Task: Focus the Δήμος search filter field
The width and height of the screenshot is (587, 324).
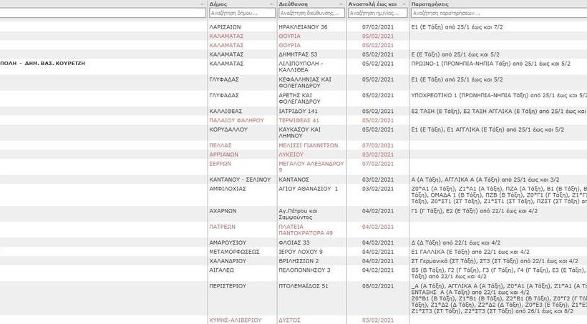Action: (x=242, y=13)
